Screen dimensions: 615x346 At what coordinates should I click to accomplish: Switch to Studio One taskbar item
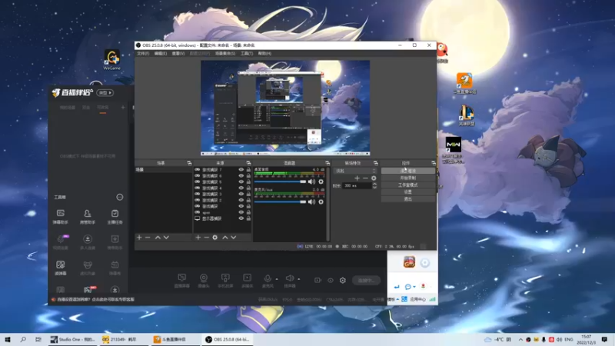[x=72, y=339]
